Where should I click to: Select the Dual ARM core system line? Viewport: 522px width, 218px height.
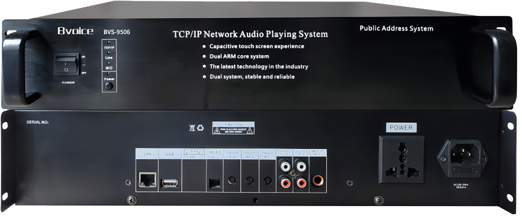(239, 56)
